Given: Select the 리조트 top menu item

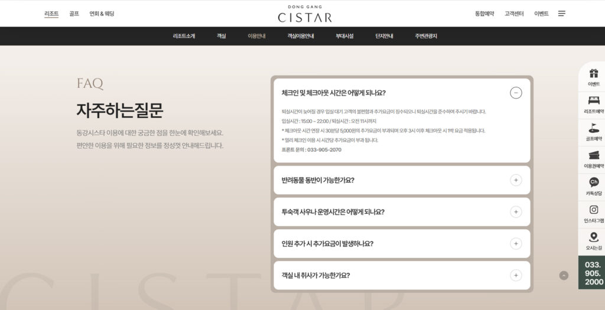Looking at the screenshot, I should tap(51, 14).
